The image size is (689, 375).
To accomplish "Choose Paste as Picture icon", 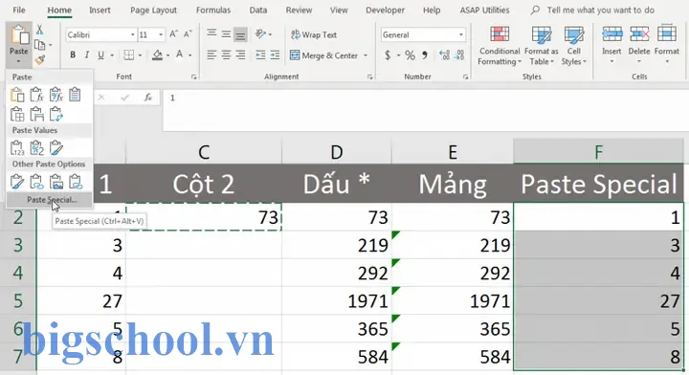I will click(56, 182).
